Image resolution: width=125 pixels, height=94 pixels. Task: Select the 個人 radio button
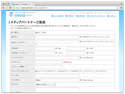[x=42, y=33]
